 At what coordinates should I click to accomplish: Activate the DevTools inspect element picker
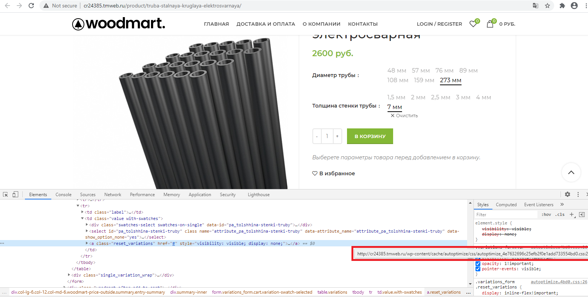point(6,194)
